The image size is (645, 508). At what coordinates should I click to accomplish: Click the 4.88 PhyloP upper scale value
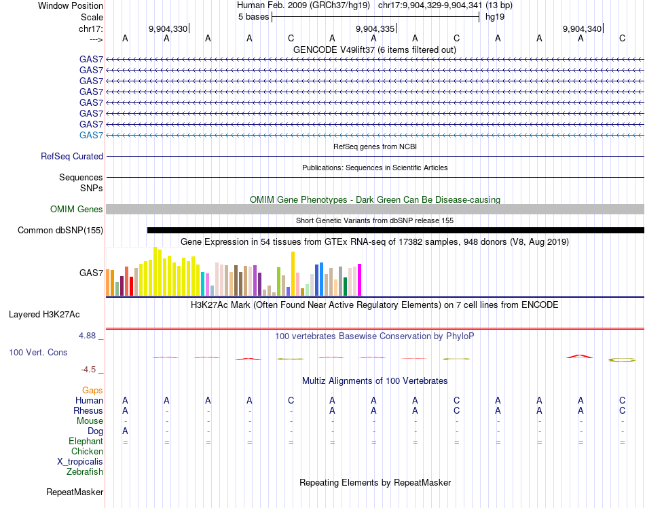87,336
